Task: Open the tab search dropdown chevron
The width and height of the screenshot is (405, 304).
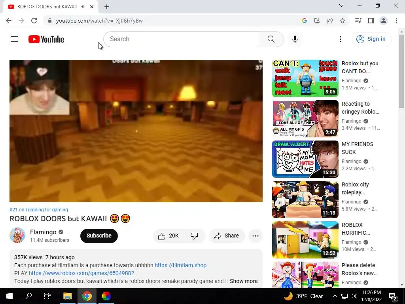Action: (x=341, y=6)
